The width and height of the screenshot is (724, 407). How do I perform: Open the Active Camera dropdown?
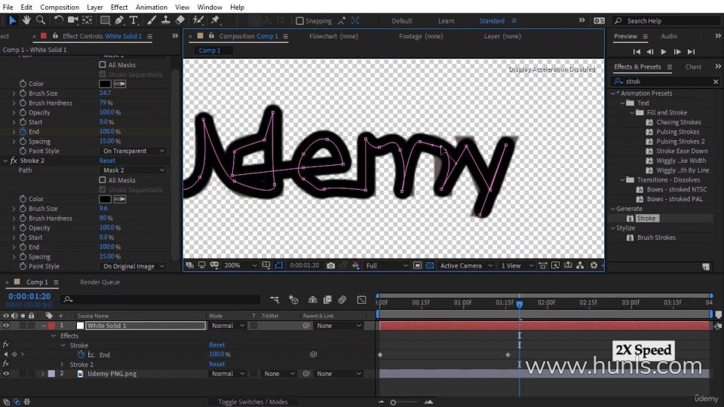tap(466, 265)
